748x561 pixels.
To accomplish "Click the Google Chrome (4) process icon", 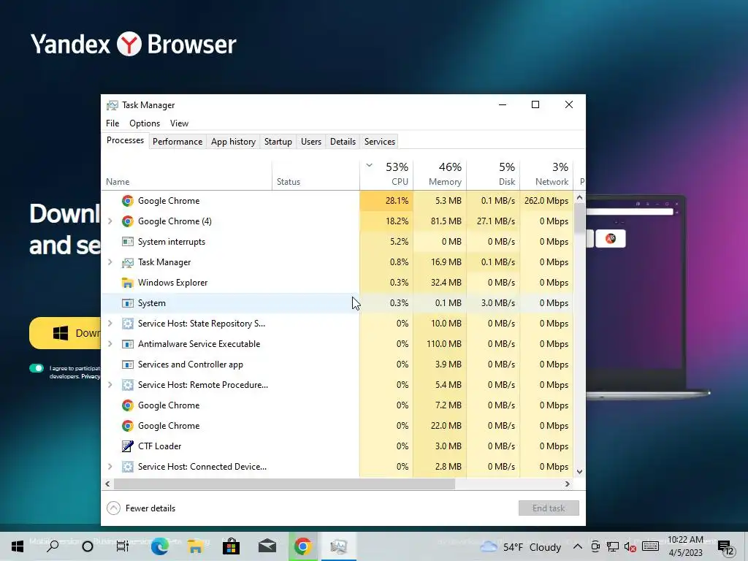I will point(127,221).
